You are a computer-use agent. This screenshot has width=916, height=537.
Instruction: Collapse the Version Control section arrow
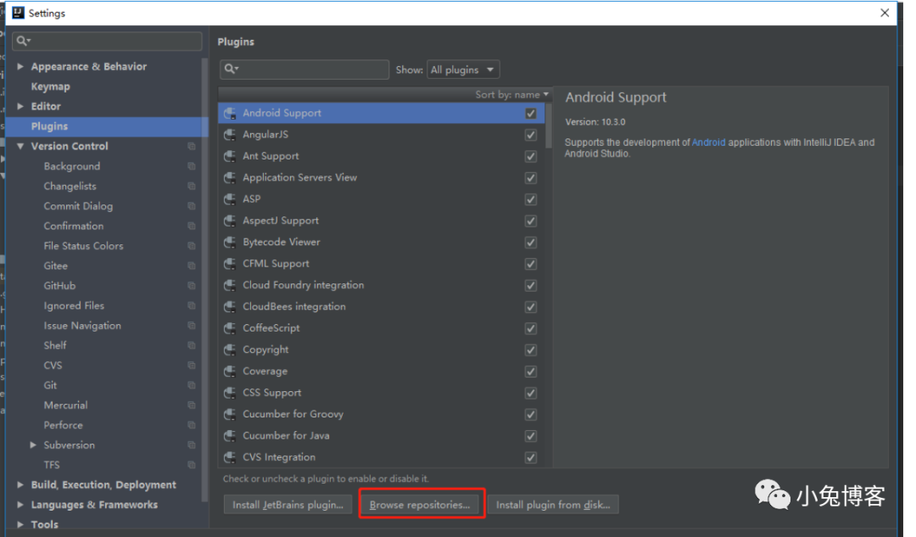20,146
